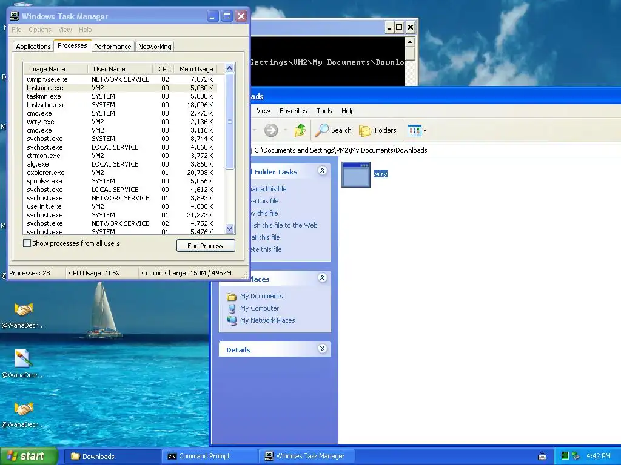Click the My Documents icon in Other Places
Image resolution: width=621 pixels, height=465 pixels.
pos(231,297)
